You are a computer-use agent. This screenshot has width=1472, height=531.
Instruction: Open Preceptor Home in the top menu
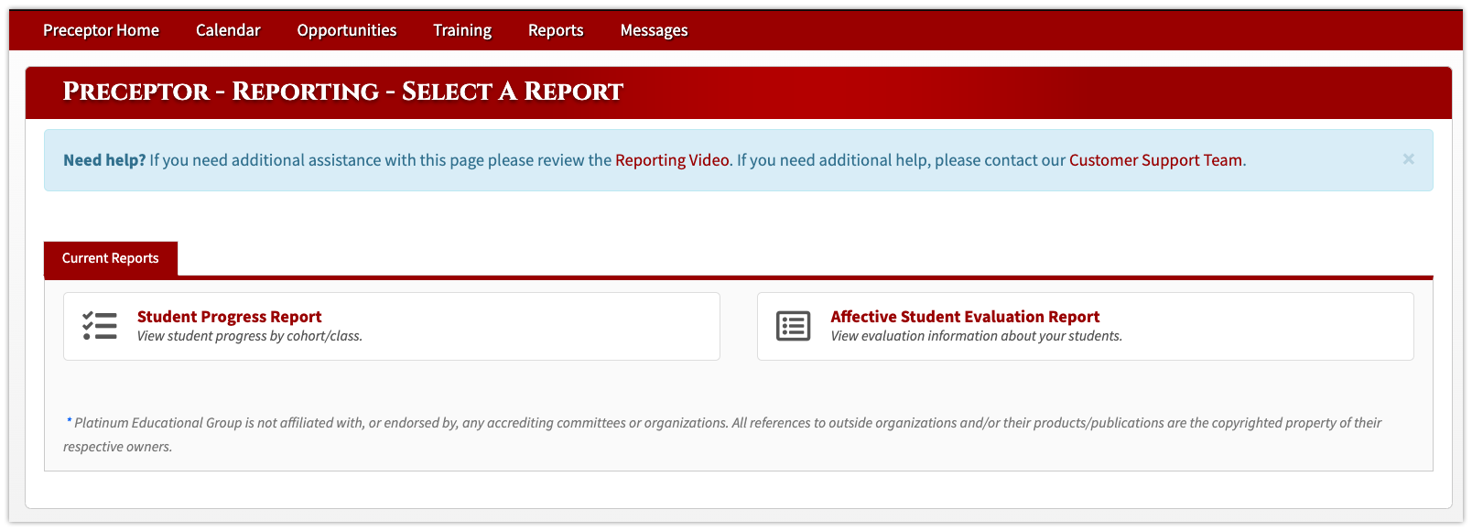coord(101,30)
